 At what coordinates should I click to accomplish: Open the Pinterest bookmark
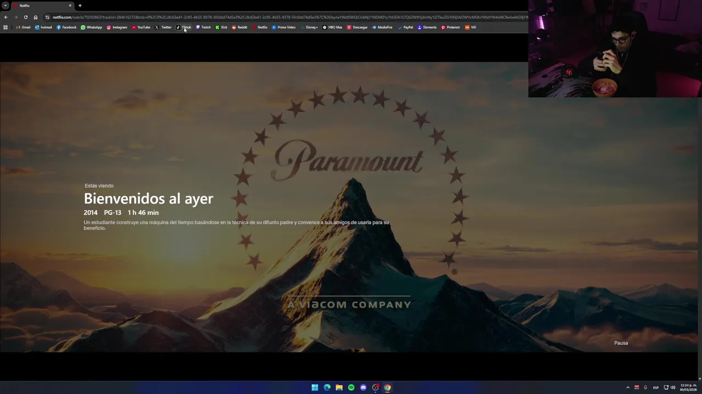pyautogui.click(x=450, y=27)
